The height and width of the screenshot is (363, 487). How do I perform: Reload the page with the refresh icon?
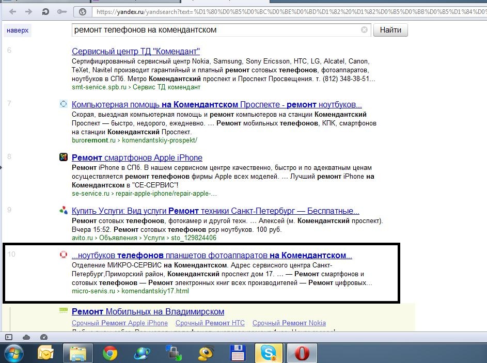pyautogui.click(x=45, y=12)
